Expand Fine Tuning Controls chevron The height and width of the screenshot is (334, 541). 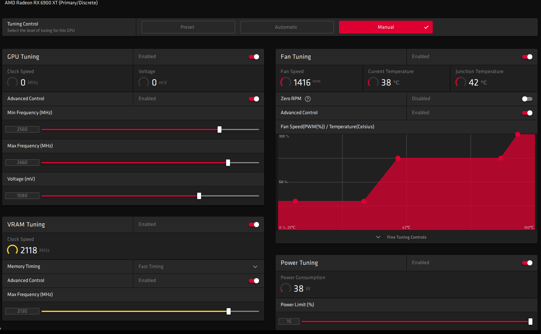(x=378, y=237)
